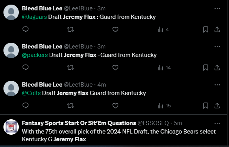
Task: View analytics showing 14 views
Action: pos(164,68)
